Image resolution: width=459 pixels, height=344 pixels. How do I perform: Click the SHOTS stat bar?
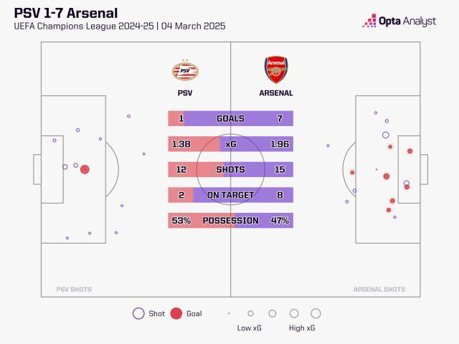click(230, 170)
